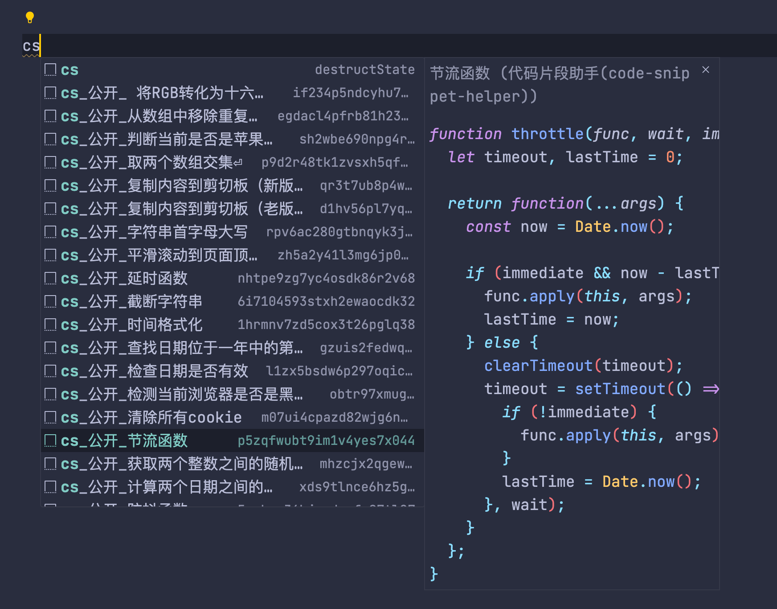The width and height of the screenshot is (777, 609).
Task: Select suggestion cs_公开_截断字符串
Action: tap(232, 301)
